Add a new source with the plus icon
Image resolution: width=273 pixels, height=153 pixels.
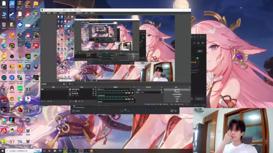[70, 101]
